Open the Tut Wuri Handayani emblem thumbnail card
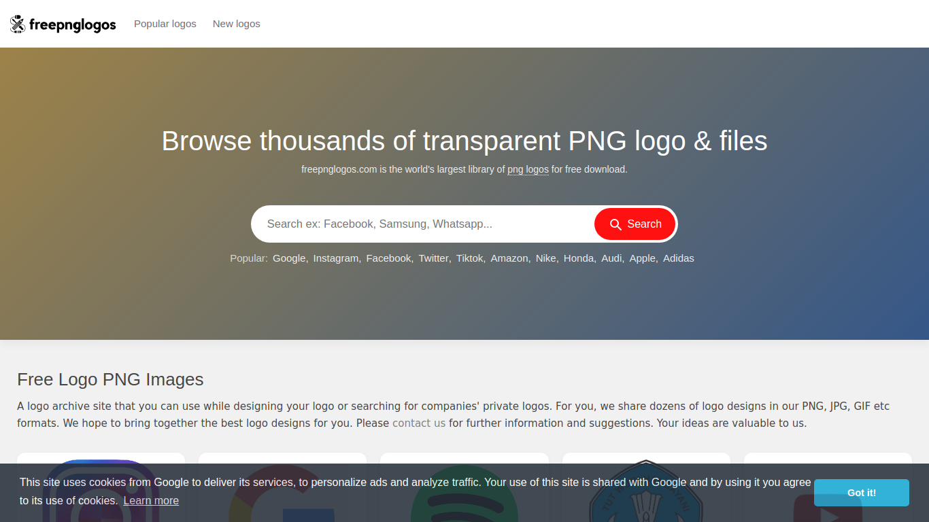 point(646,487)
